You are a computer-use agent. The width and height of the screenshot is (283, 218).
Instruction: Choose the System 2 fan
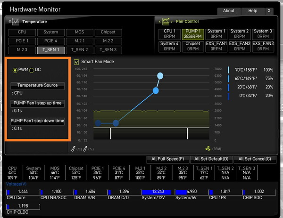(240, 34)
